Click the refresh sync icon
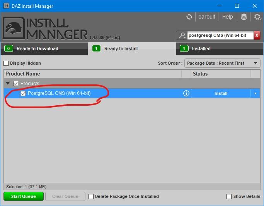This screenshot has height=206, width=264. [189, 17]
